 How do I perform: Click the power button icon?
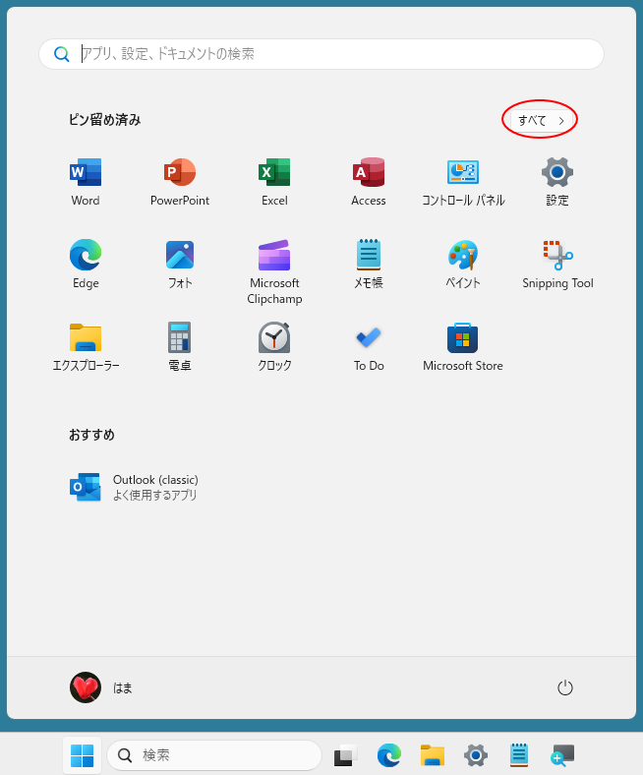coord(565,687)
